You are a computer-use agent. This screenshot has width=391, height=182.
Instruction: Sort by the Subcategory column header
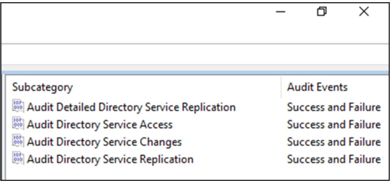click(43, 87)
